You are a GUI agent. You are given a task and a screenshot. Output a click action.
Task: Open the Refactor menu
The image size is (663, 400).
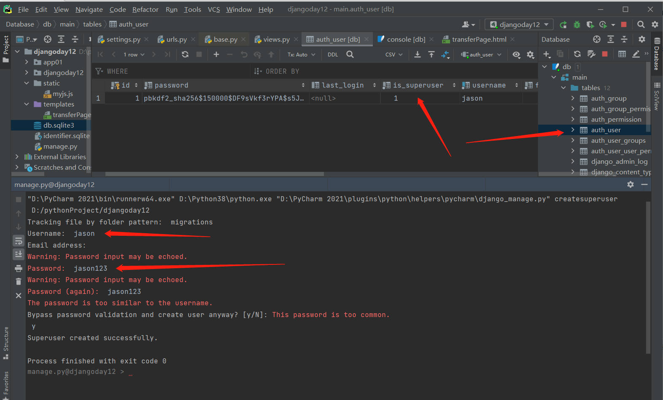pyautogui.click(x=146, y=9)
